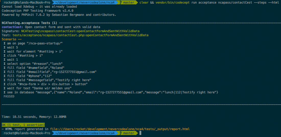Click the 'Cannot load Xdebug' warning line
This screenshot has height=137, width=281.
click(x=39, y=7)
